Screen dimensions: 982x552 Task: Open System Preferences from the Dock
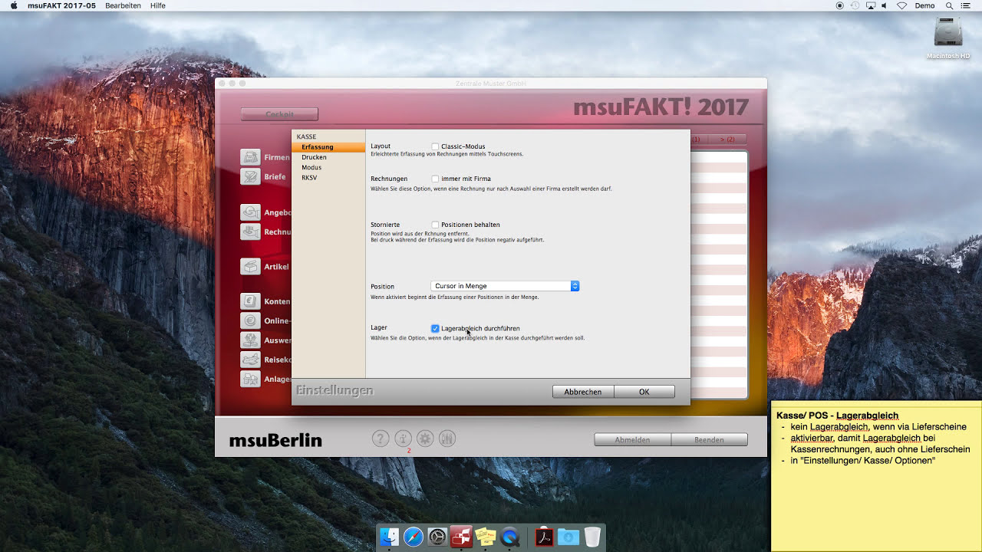pyautogui.click(x=437, y=537)
